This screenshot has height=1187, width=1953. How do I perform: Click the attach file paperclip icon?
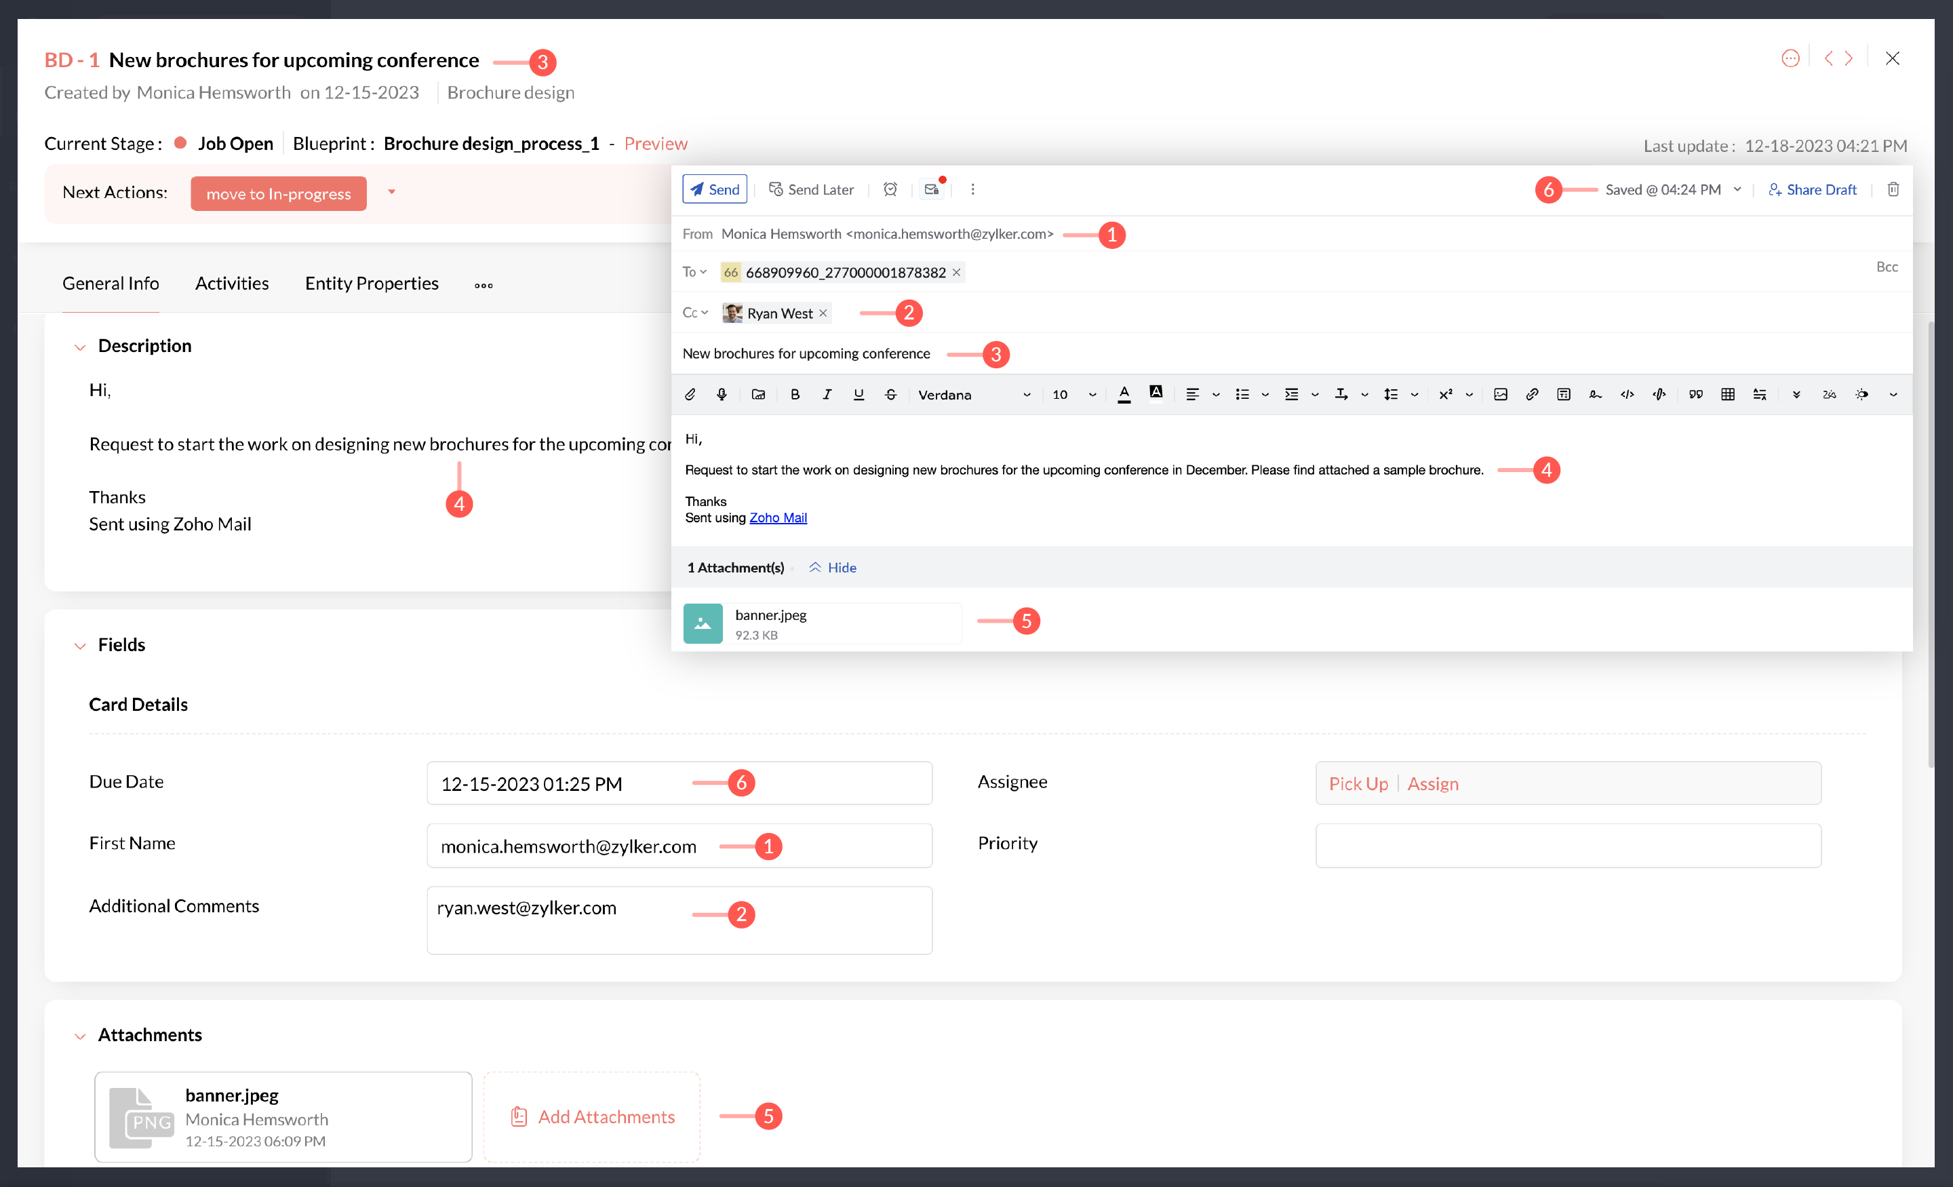pyautogui.click(x=690, y=394)
